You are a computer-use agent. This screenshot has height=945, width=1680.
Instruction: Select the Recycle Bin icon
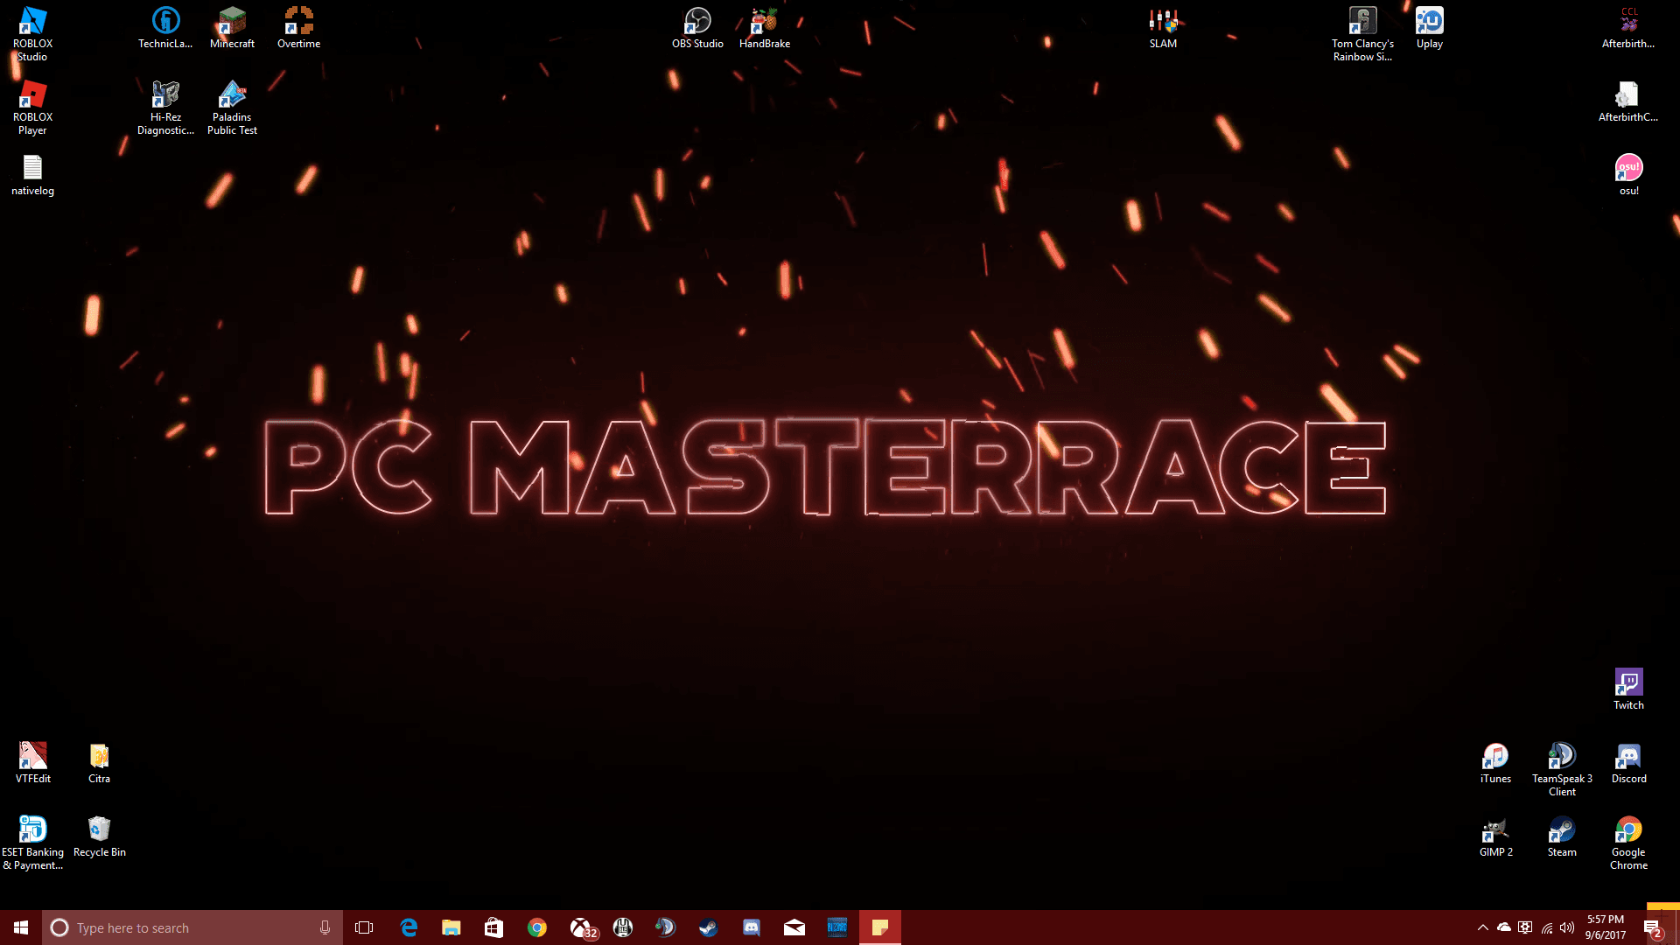click(x=99, y=830)
